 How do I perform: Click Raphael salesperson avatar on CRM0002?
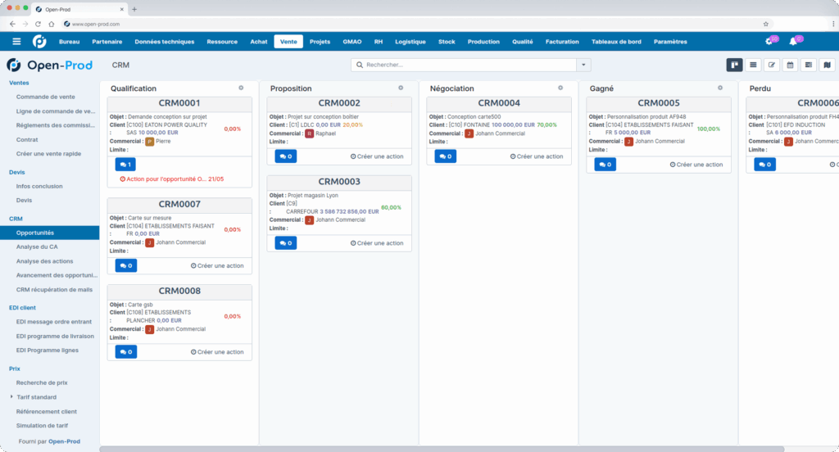(x=309, y=133)
